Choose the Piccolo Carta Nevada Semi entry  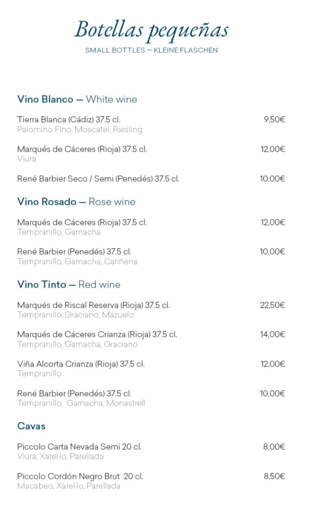[x=79, y=447]
